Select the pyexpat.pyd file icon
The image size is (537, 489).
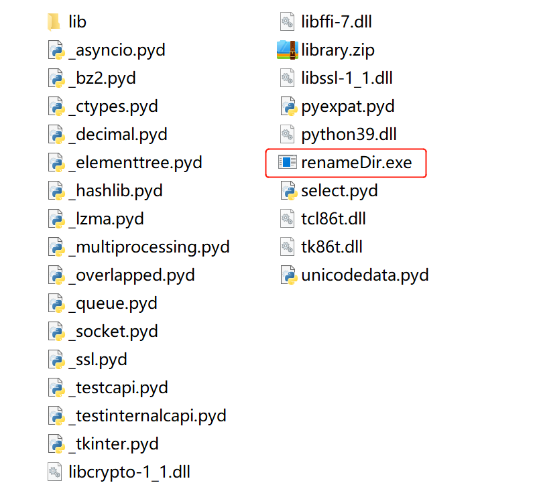(288, 107)
